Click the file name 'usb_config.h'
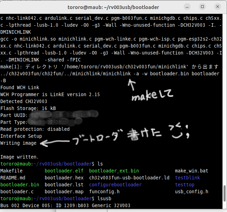Image resolution: width=227 pixels, height=212 pixels. pyautogui.click(x=192, y=192)
